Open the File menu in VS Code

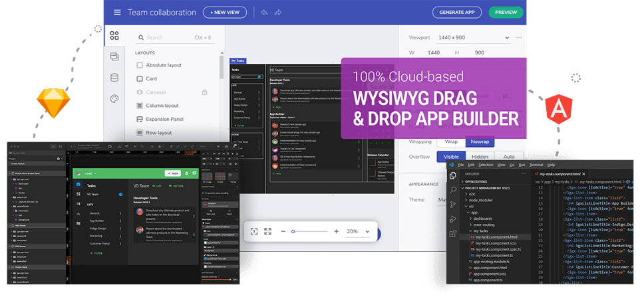461,165
